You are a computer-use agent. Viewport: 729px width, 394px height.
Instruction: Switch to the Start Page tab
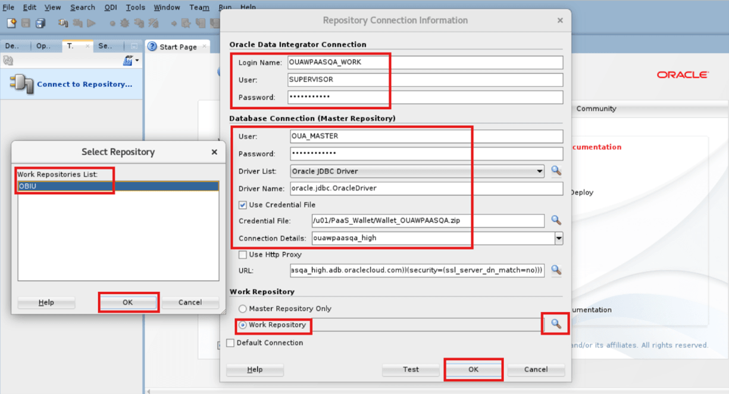[x=177, y=46]
